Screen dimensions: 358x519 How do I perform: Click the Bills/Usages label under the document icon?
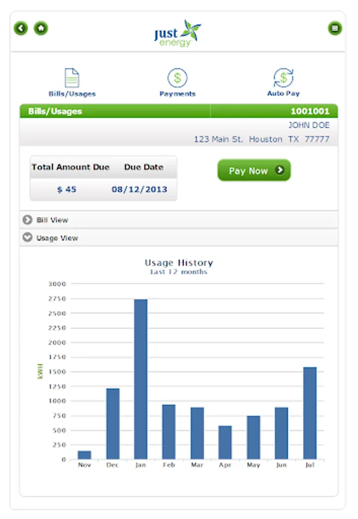tap(72, 94)
